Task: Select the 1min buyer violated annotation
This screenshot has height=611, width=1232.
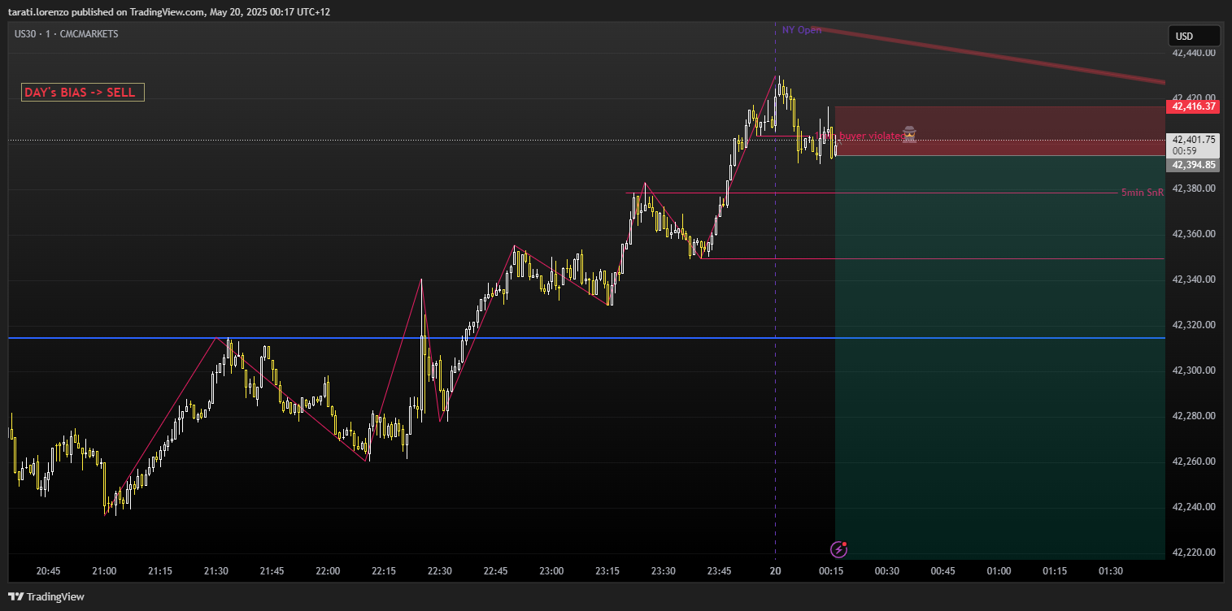Action: [859, 136]
